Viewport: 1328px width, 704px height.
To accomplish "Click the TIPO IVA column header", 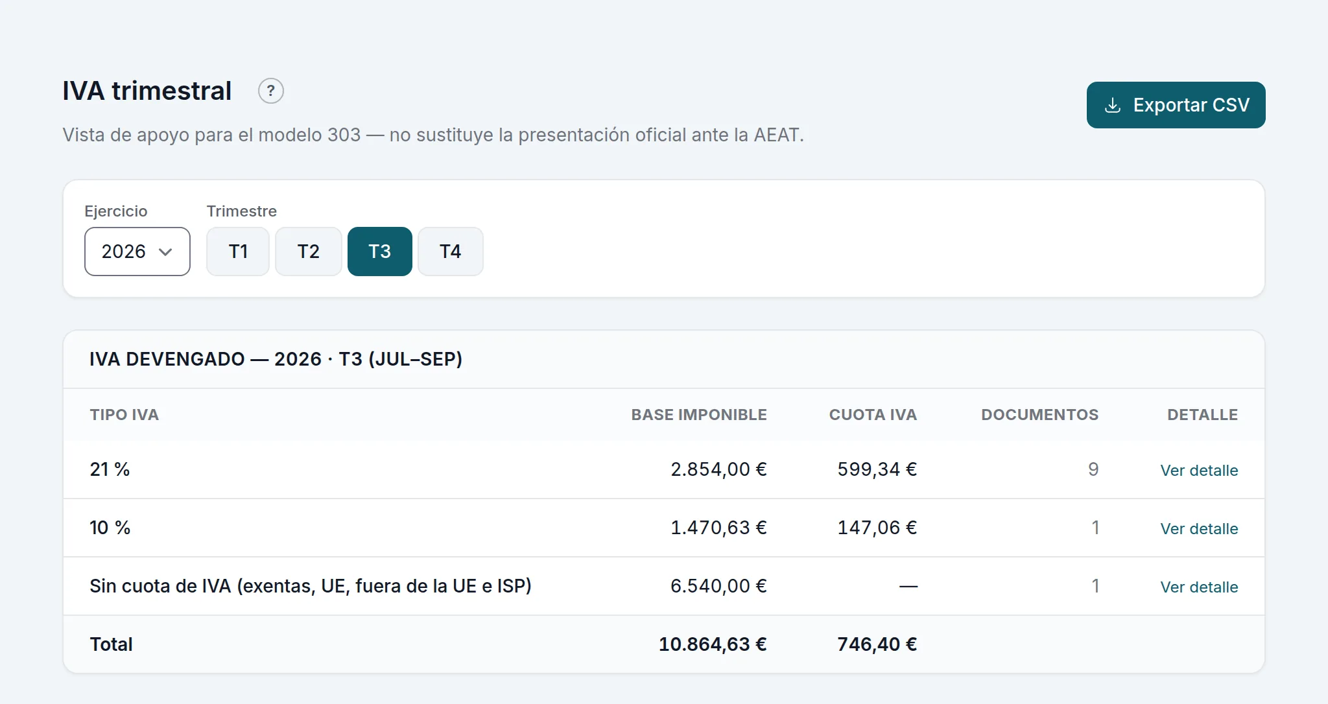I will pos(124,415).
